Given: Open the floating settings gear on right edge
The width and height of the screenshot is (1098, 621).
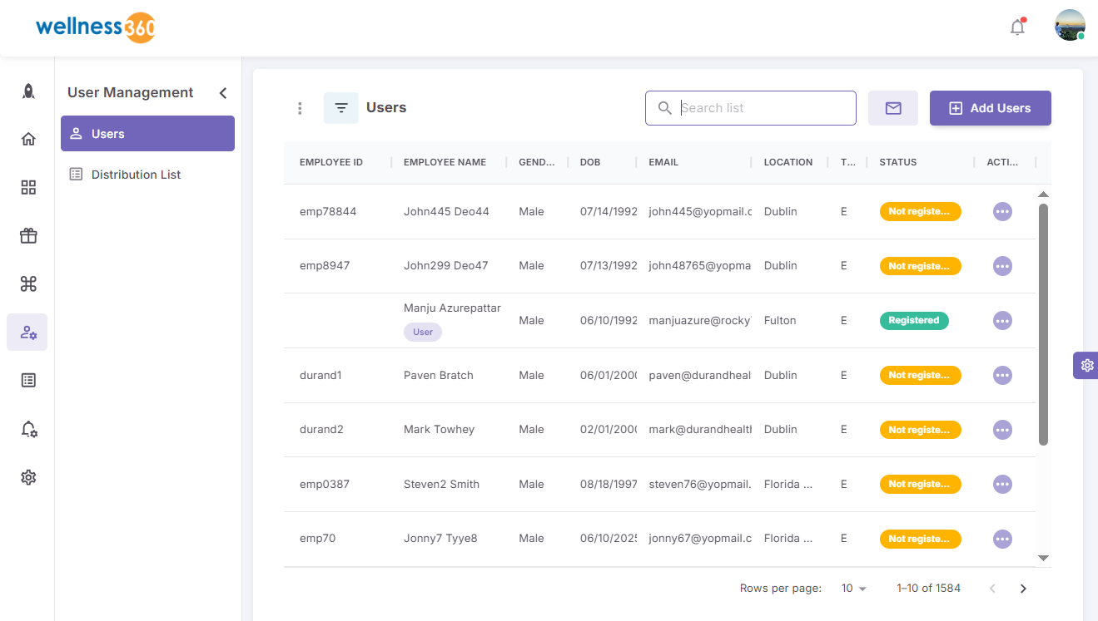Looking at the screenshot, I should 1086,365.
